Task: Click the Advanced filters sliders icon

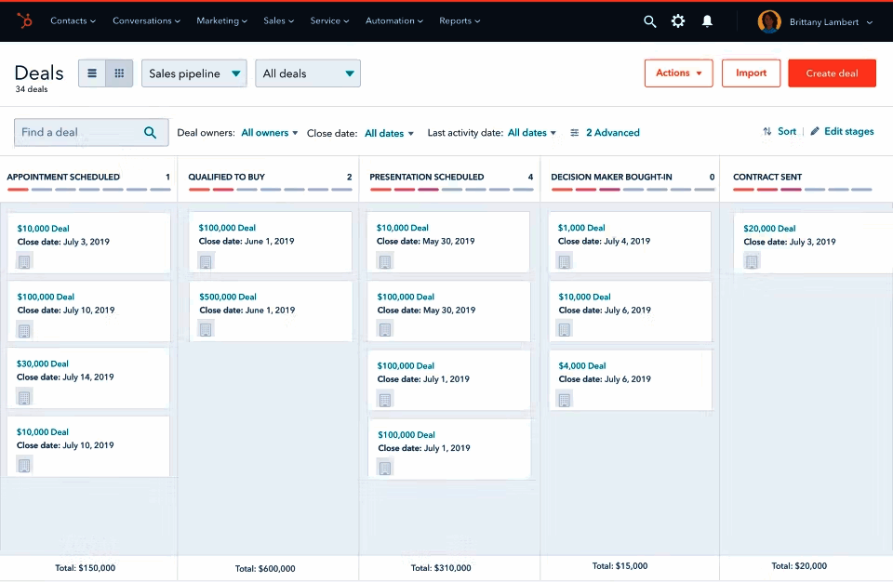Action: pos(575,133)
